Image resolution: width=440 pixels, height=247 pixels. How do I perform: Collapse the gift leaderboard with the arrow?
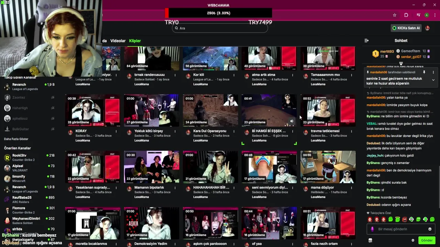tap(401, 63)
